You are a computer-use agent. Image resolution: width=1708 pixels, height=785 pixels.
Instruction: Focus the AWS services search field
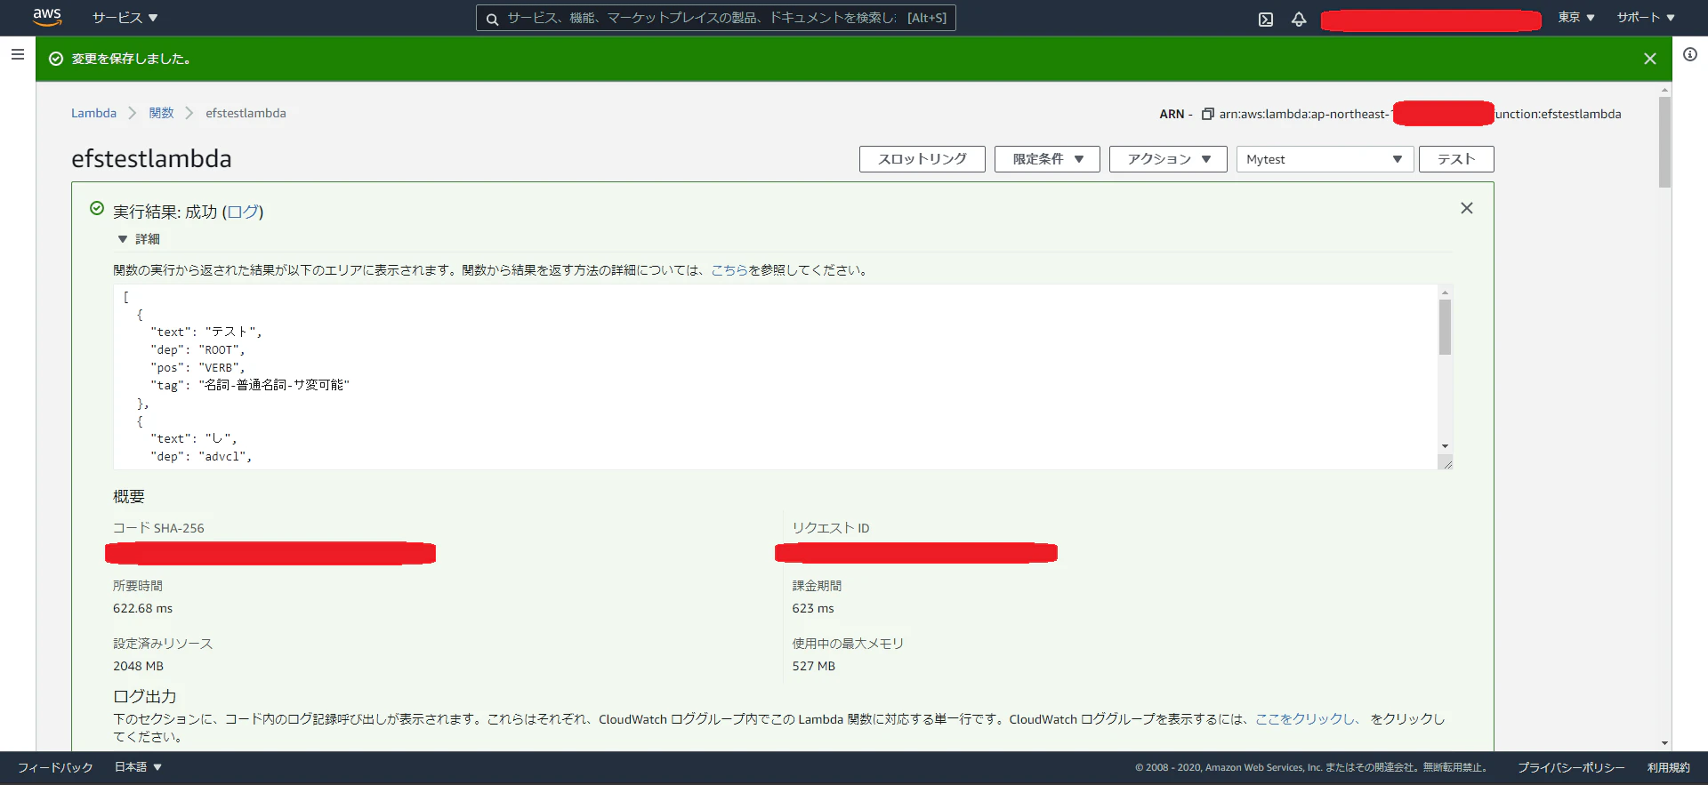(716, 18)
